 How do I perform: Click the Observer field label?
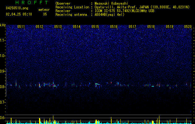(63, 3)
